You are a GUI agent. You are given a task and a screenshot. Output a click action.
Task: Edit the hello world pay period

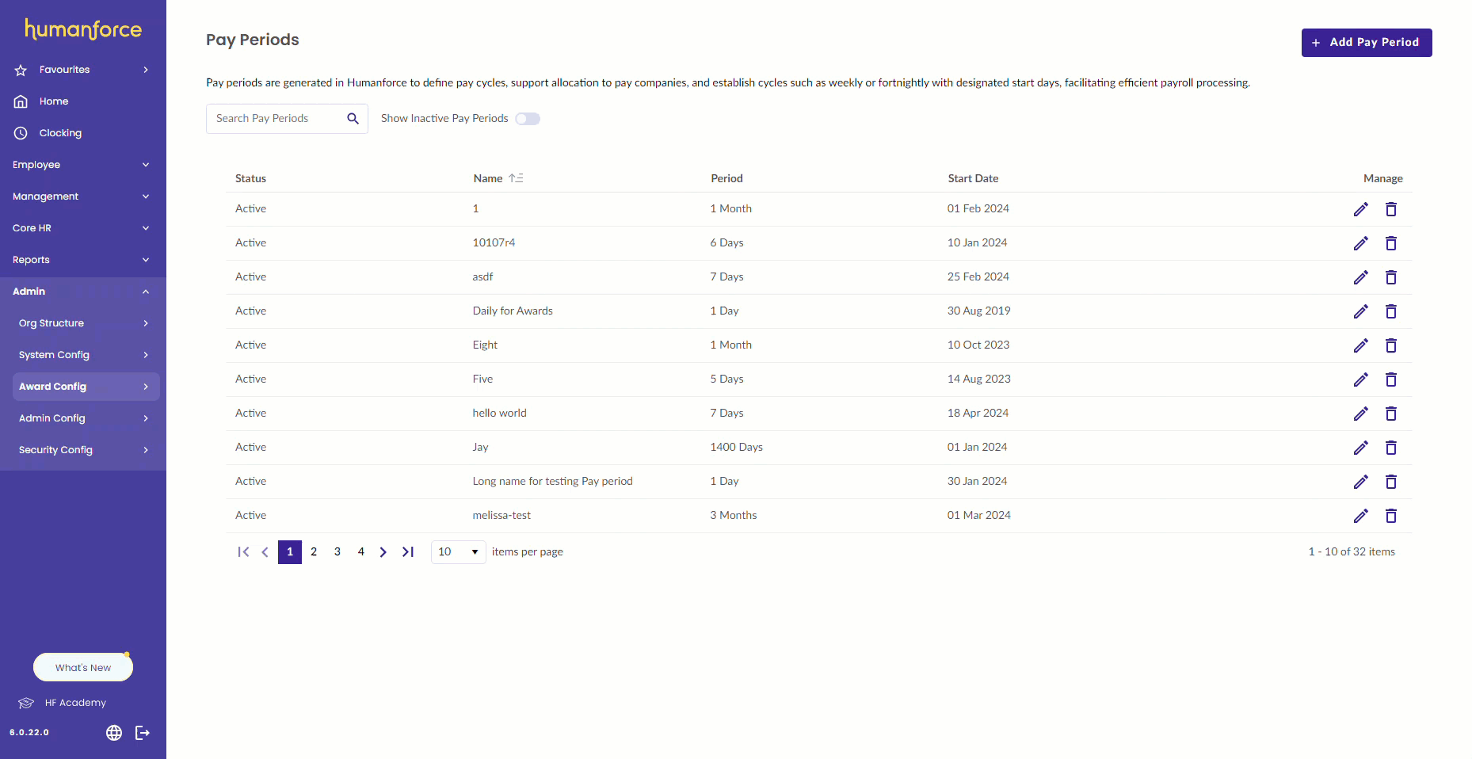(x=1360, y=414)
